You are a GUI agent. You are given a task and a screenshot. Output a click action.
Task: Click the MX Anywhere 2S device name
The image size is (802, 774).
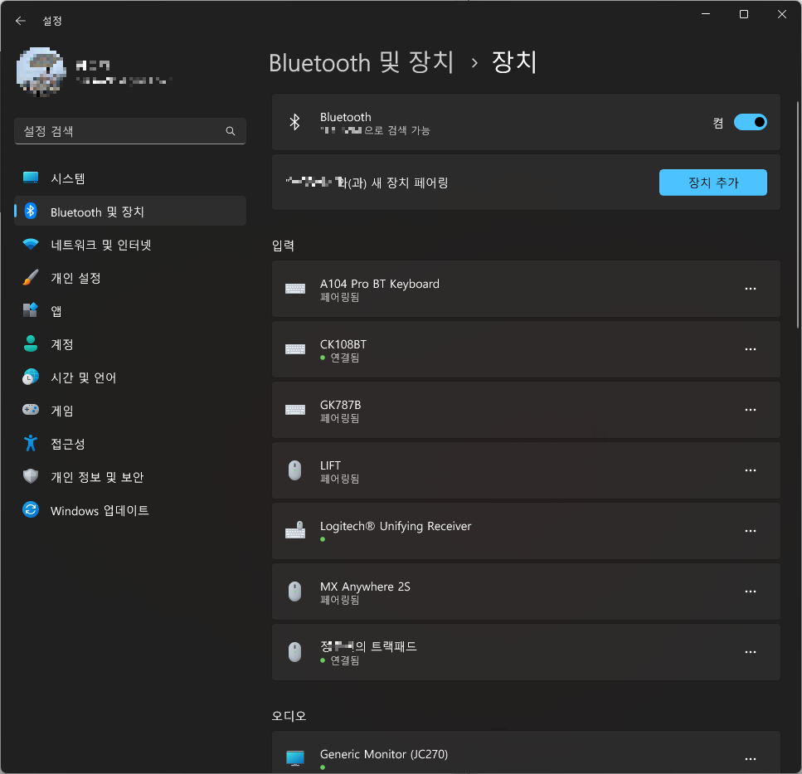click(x=365, y=587)
